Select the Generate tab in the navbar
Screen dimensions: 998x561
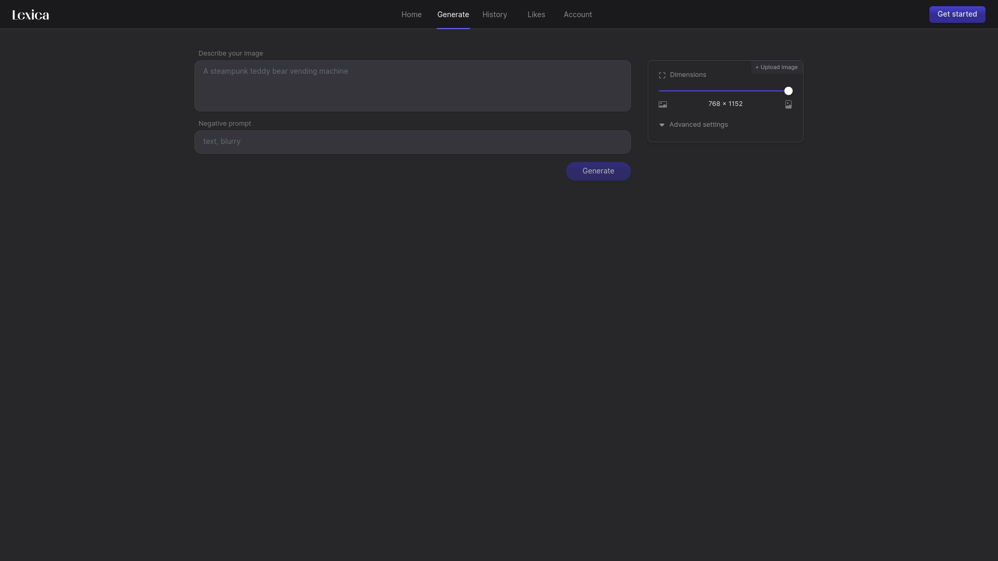pyautogui.click(x=453, y=14)
